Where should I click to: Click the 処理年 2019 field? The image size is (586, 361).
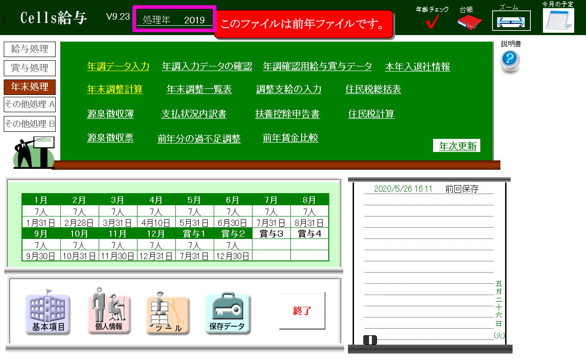pos(174,20)
